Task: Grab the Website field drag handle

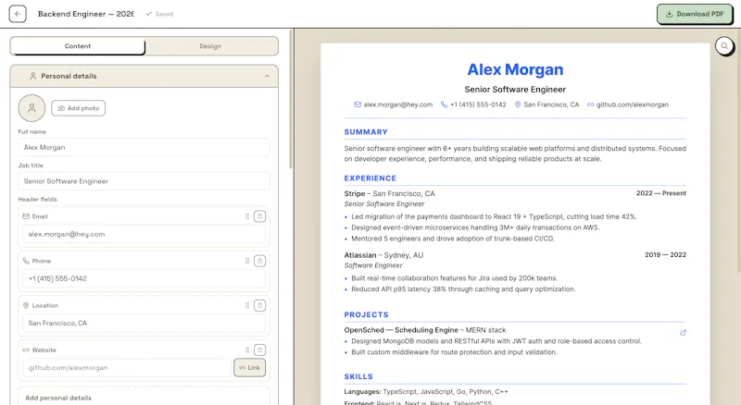Action: click(247, 350)
